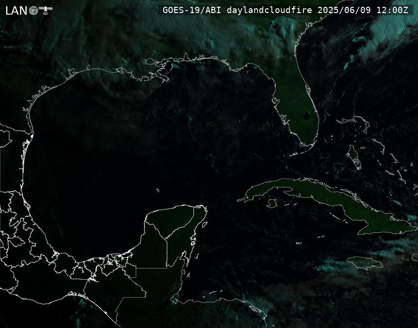The height and width of the screenshot is (328, 418).
Task: Click the "GOES-19/ABI" label text
Action: coord(192,10)
